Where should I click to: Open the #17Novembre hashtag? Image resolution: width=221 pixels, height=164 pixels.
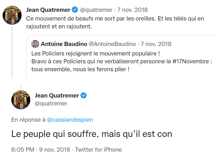pyautogui.click(x=195, y=62)
